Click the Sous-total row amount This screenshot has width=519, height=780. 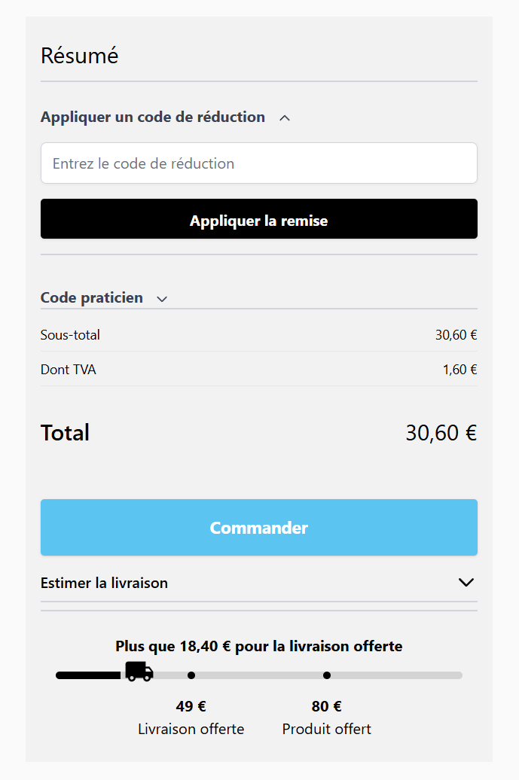(x=456, y=335)
